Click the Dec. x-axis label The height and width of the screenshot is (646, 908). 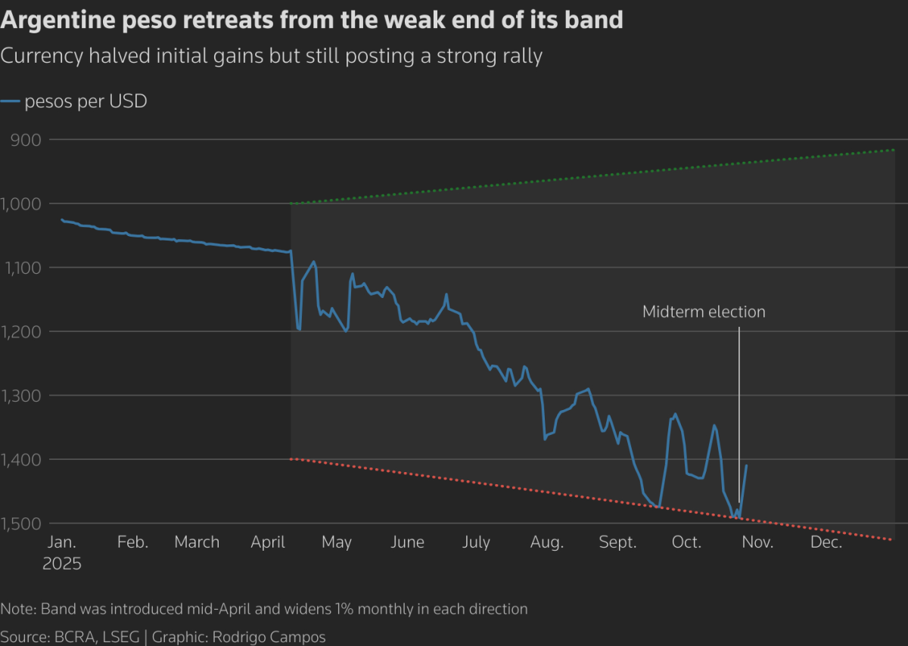pyautogui.click(x=826, y=542)
